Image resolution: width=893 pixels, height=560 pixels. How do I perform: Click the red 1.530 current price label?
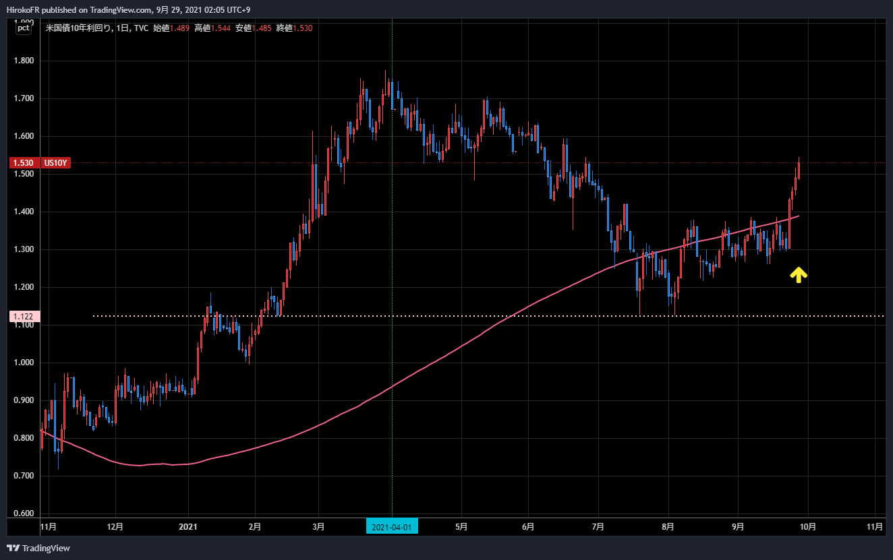(23, 162)
